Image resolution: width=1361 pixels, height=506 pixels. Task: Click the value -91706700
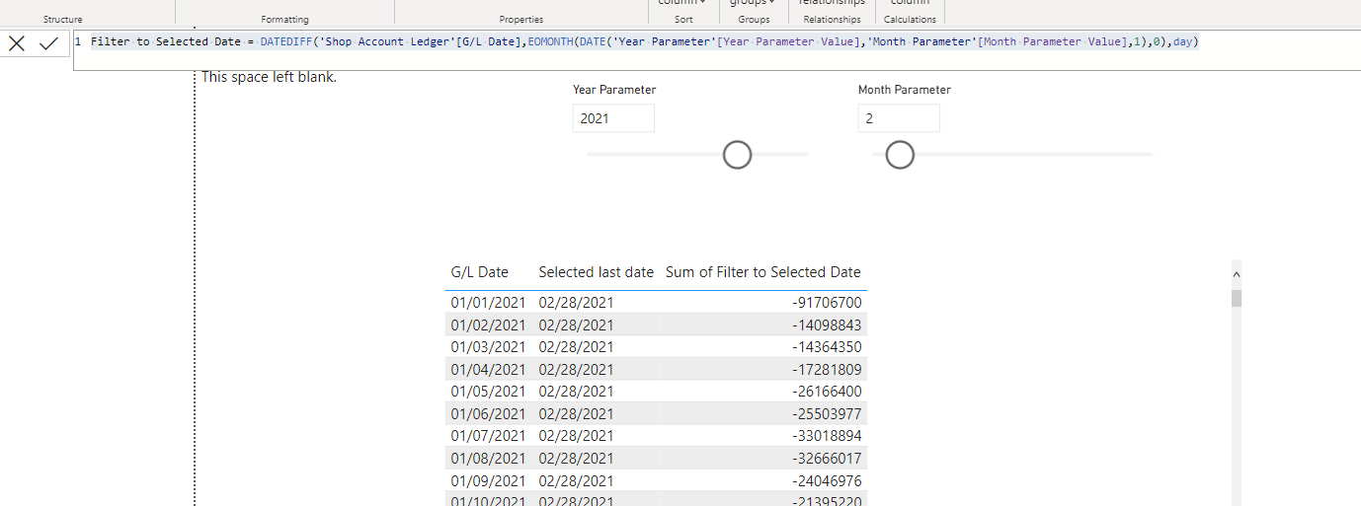(827, 303)
